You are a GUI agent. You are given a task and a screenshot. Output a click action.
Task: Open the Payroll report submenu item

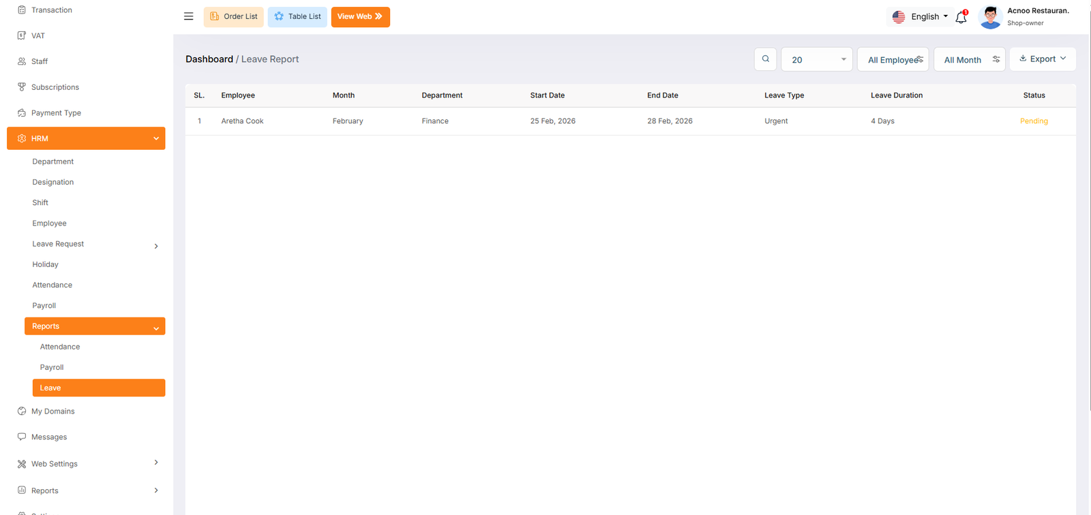pyautogui.click(x=52, y=367)
